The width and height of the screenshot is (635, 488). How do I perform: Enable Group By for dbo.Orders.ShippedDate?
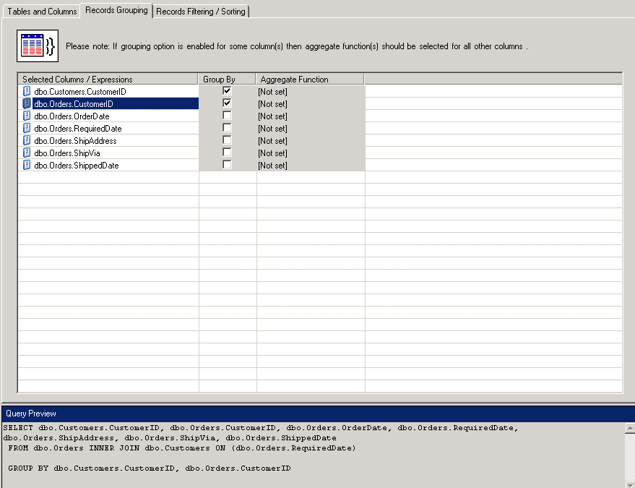(227, 165)
